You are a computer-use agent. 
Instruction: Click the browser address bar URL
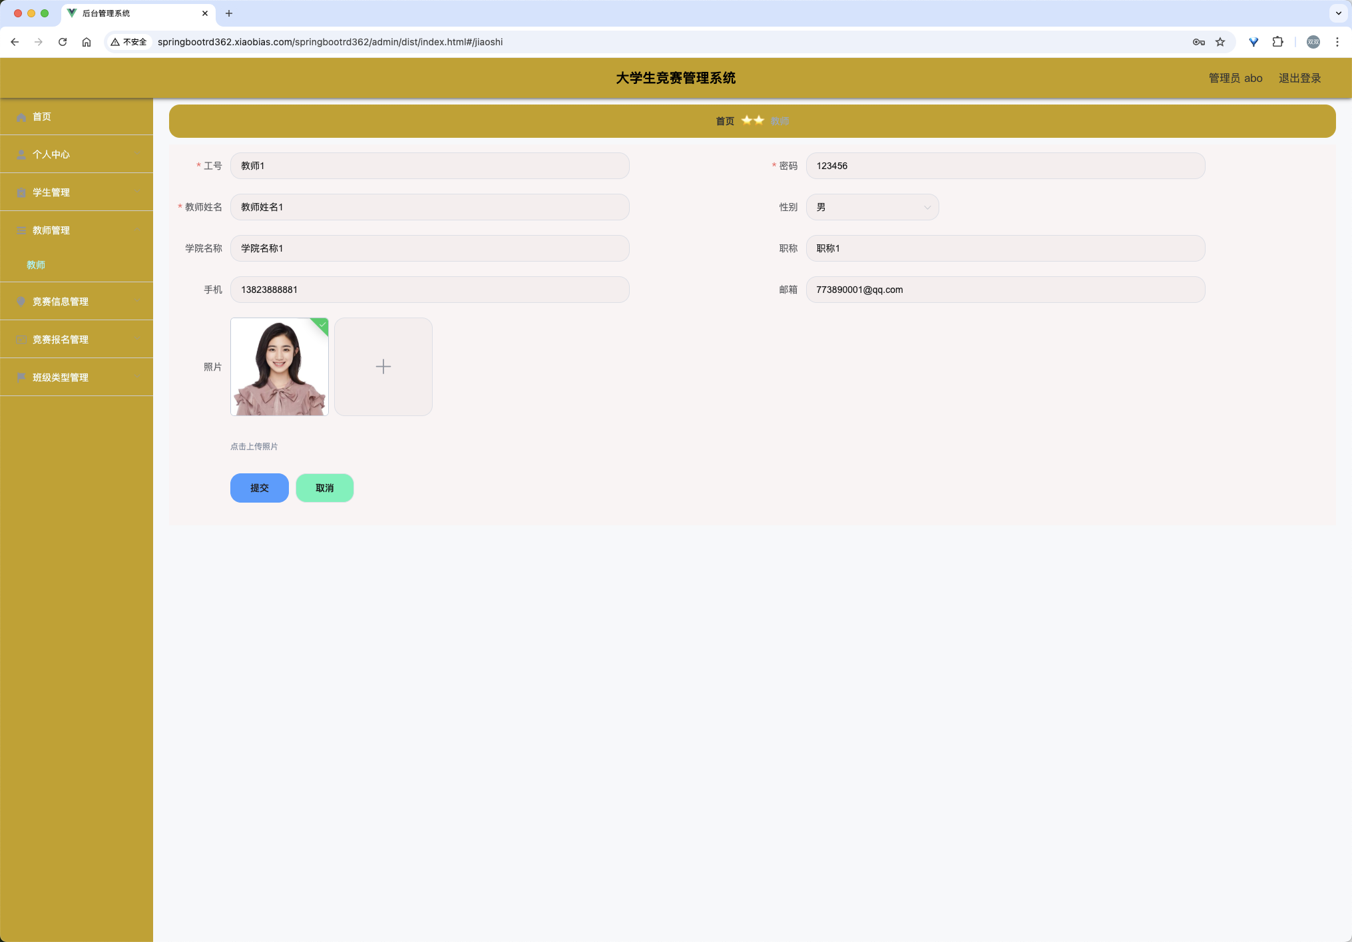pyautogui.click(x=330, y=42)
